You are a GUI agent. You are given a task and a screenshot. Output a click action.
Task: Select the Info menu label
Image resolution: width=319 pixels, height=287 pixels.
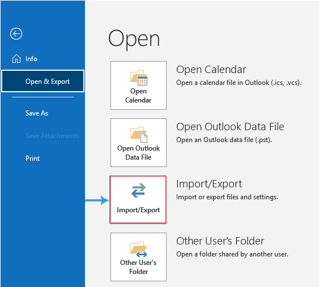tap(31, 59)
